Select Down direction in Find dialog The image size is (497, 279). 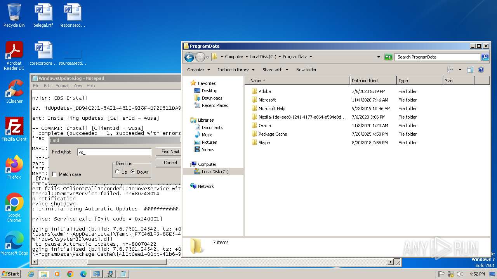(x=133, y=172)
